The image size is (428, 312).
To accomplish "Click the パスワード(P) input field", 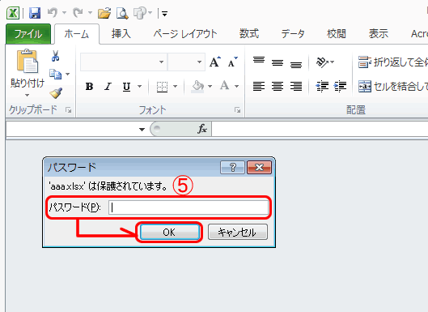I will pyautogui.click(x=189, y=207).
